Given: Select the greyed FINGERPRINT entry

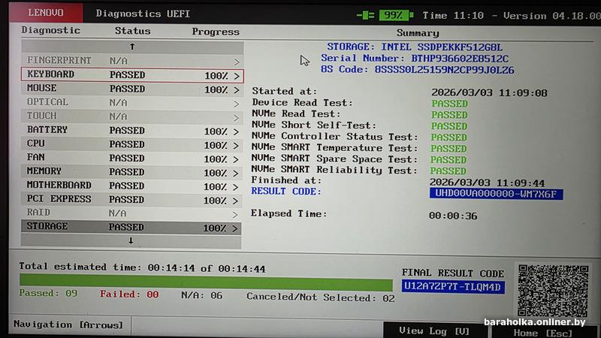Looking at the screenshot, I should pos(132,61).
